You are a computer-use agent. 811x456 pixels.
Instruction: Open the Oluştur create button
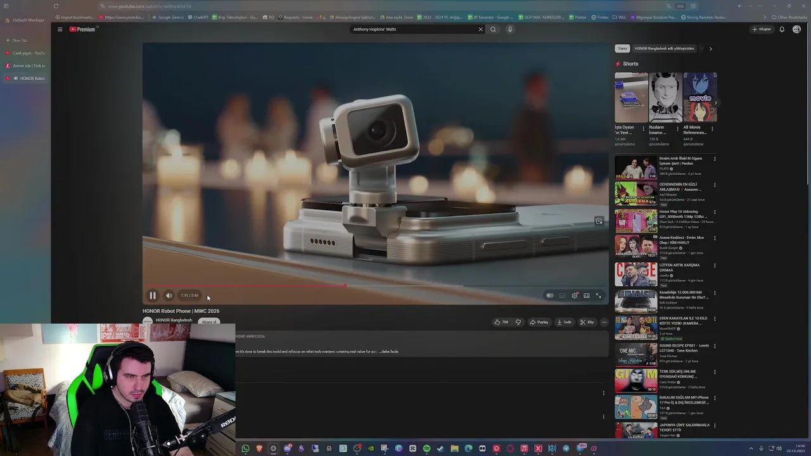click(762, 29)
